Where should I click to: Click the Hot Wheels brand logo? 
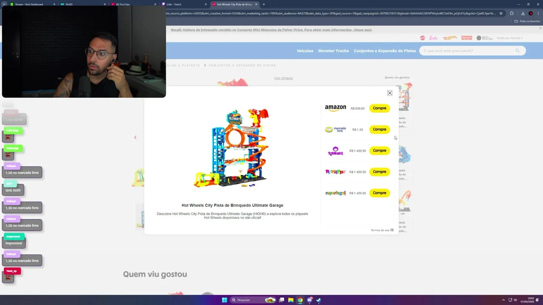coord(450,38)
